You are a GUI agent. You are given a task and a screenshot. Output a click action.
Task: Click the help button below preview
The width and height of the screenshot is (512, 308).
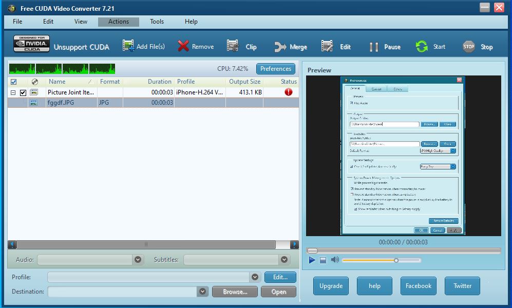point(374,286)
